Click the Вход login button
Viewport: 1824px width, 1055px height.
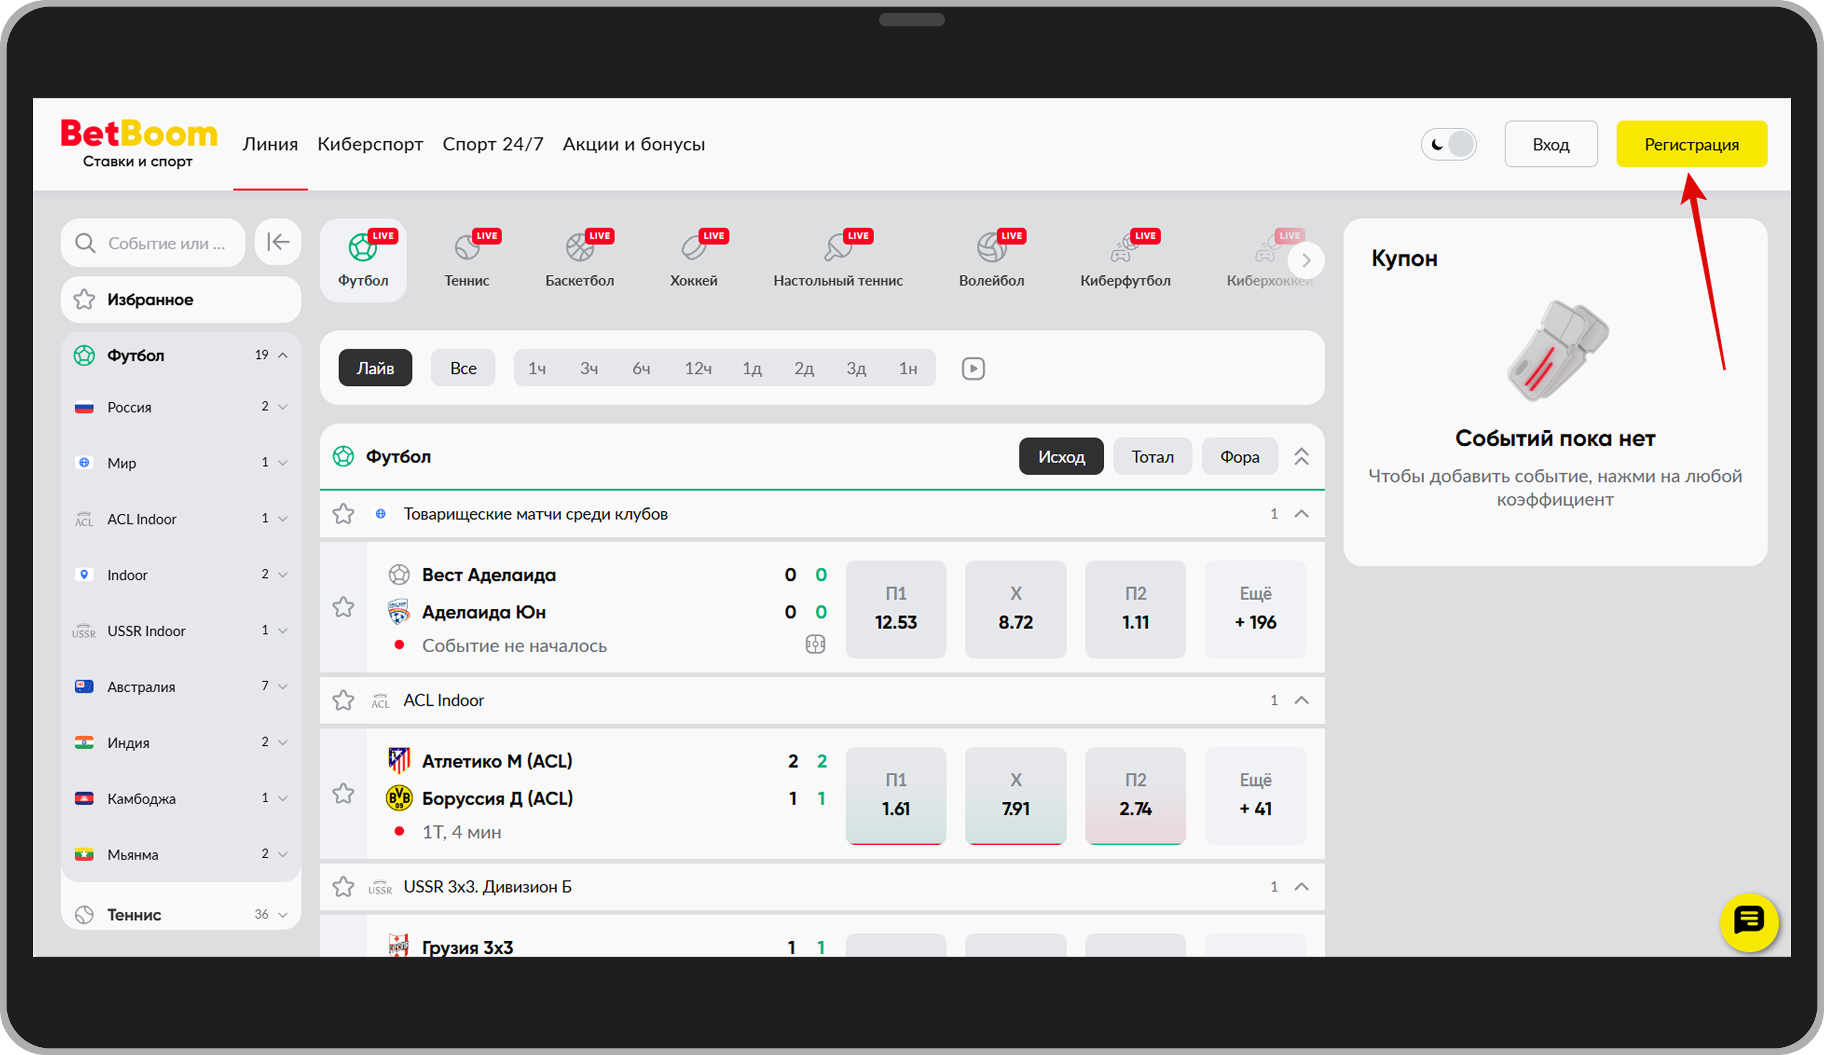click(x=1550, y=144)
